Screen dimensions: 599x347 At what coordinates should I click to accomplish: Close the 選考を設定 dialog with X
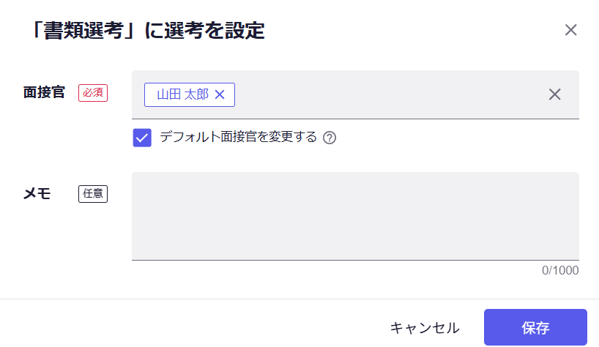click(x=571, y=30)
